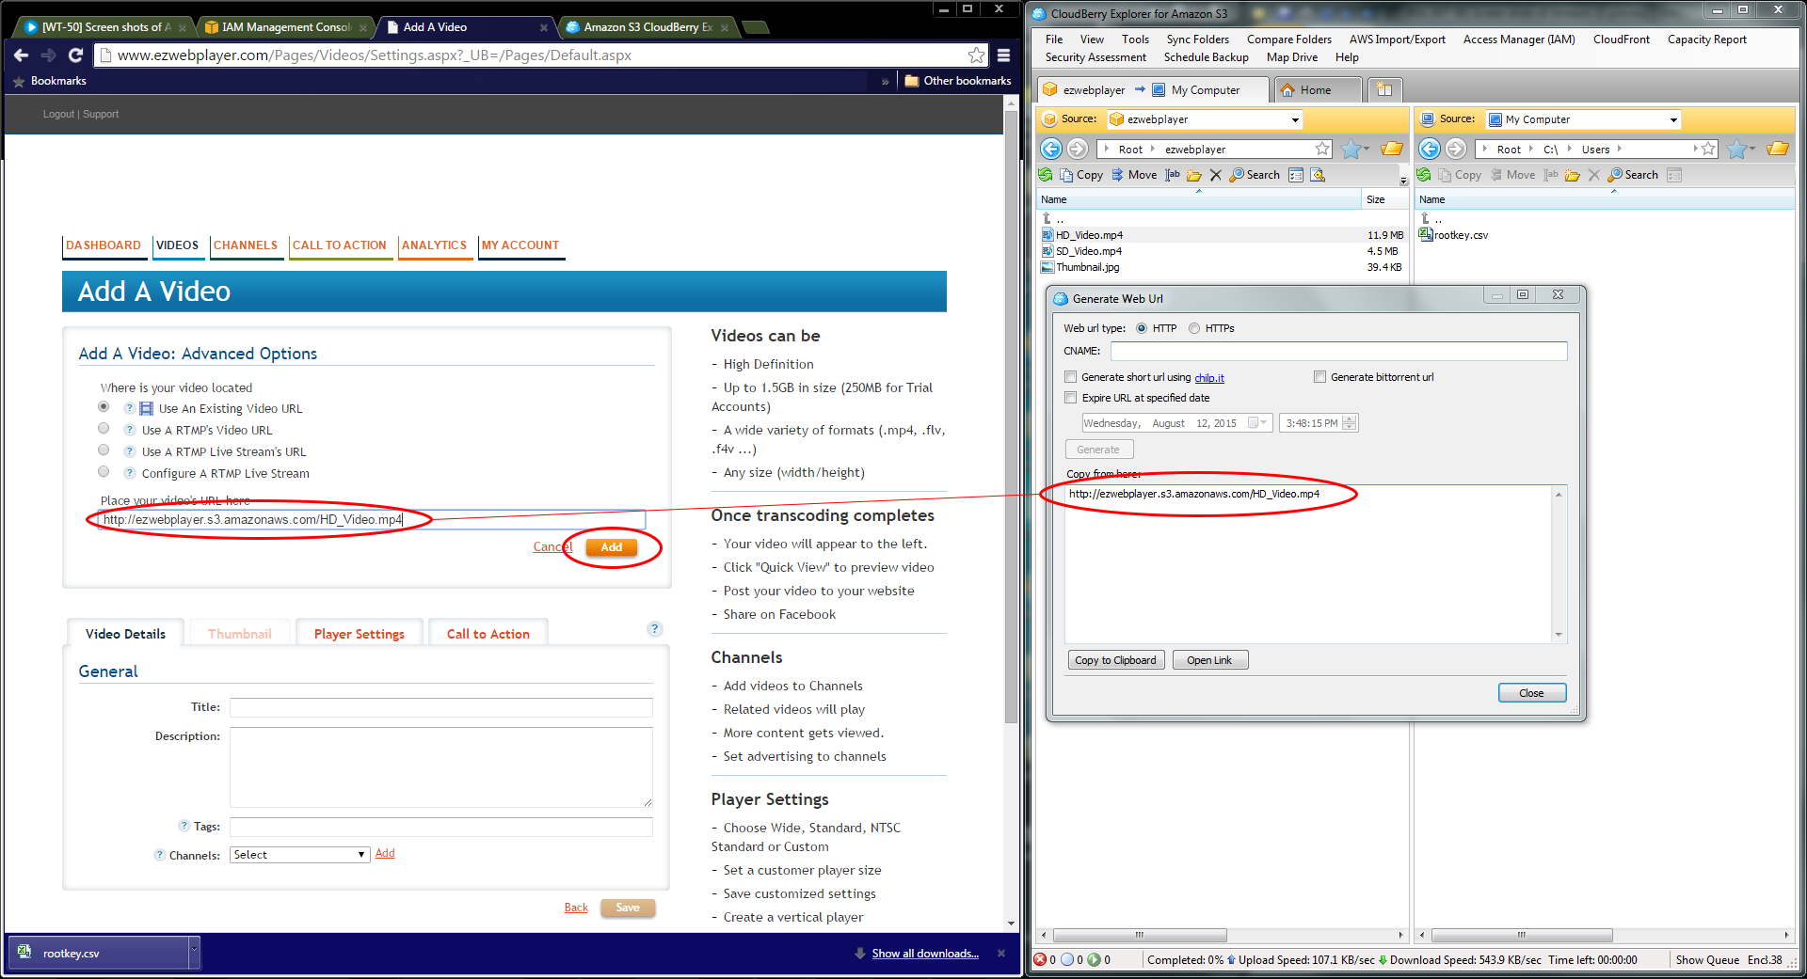The image size is (1807, 979).
Task: Switch to Home tab in CloudBerry
Action: tap(1317, 90)
